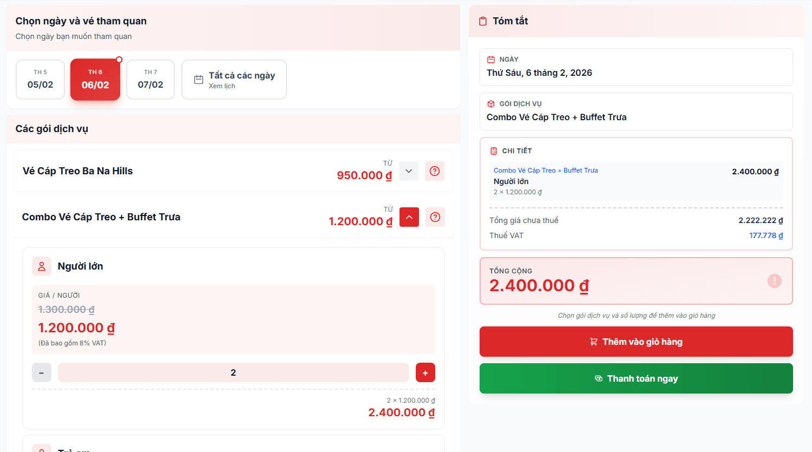Collapse the Combo Vé Cáp Treo + Buffet Trưa package
Viewport: 812px width, 452px height.
(x=409, y=217)
